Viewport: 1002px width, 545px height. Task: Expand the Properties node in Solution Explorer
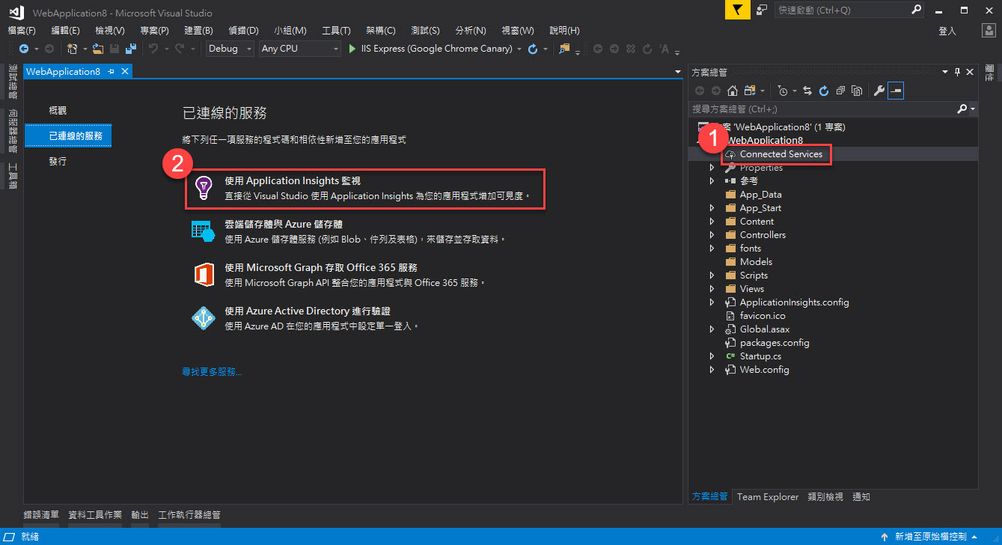(712, 168)
